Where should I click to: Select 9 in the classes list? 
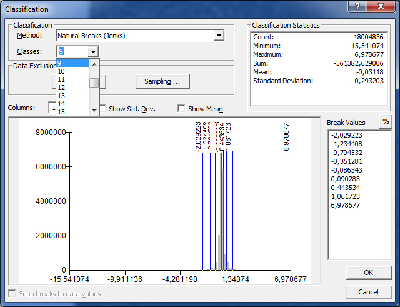[x=72, y=63]
